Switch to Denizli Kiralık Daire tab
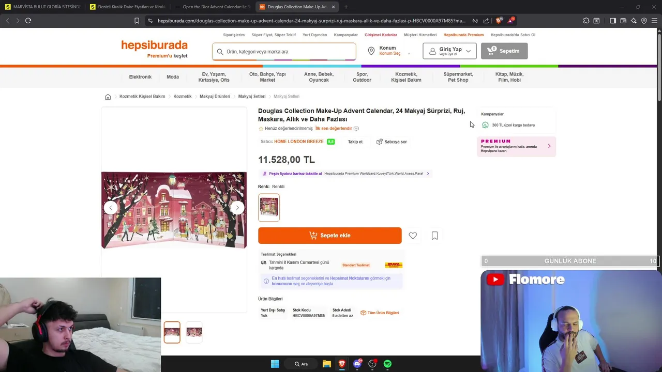Screen dimensions: 662x372 click(x=127, y=7)
